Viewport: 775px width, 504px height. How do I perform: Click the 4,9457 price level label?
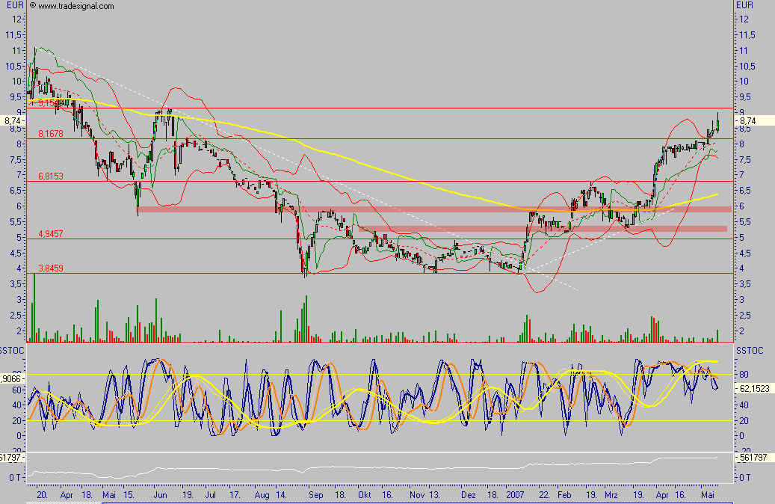[x=50, y=234]
